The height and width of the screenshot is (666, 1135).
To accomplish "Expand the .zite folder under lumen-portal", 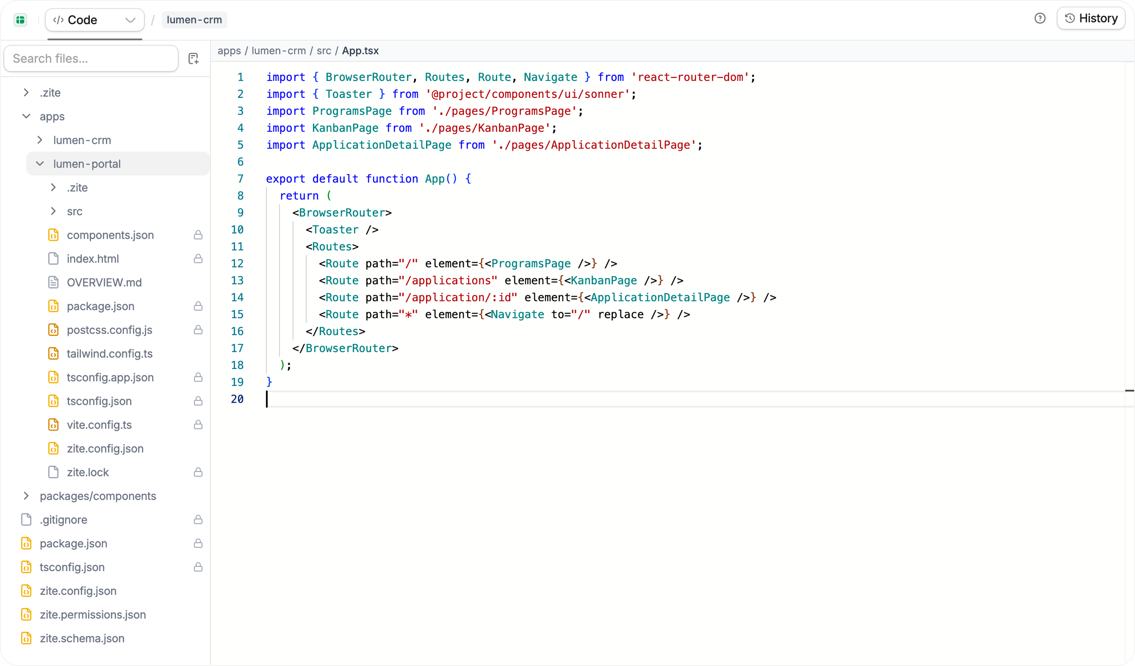I will click(53, 187).
